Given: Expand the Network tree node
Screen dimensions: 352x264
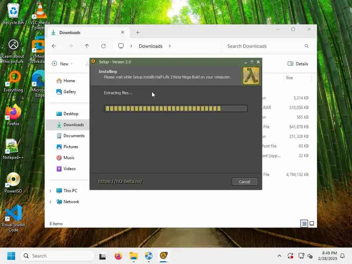Looking at the screenshot, I should 51,202.
